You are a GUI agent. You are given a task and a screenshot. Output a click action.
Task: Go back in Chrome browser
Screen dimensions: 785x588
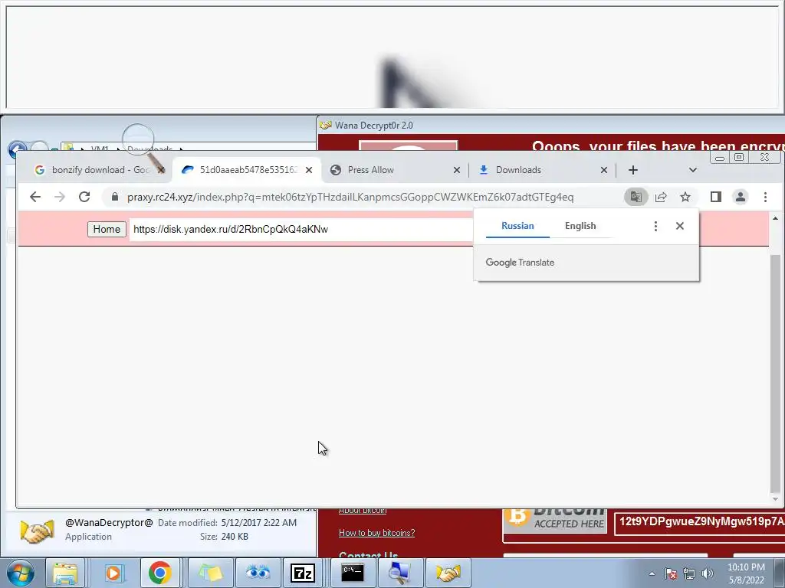click(35, 197)
